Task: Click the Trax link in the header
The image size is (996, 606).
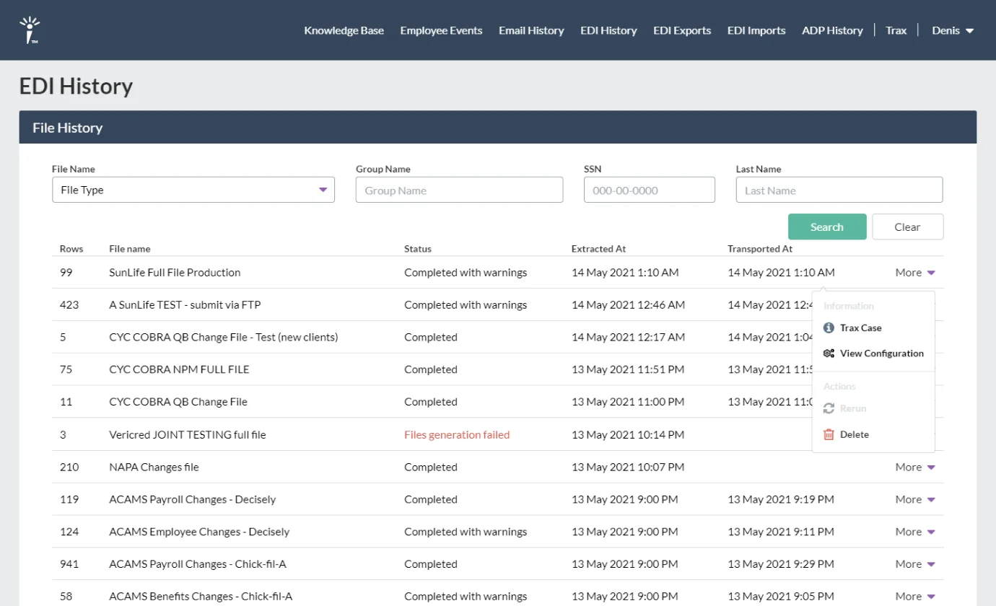Action: tap(896, 30)
